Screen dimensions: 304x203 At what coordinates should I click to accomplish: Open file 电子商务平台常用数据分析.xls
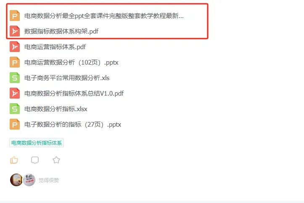67,78
